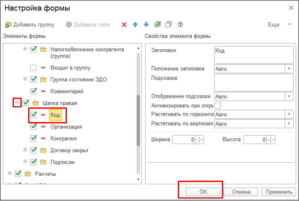The height and width of the screenshot is (201, 299).
Task: Click the red delete X toolbar icon
Action: [124, 25]
